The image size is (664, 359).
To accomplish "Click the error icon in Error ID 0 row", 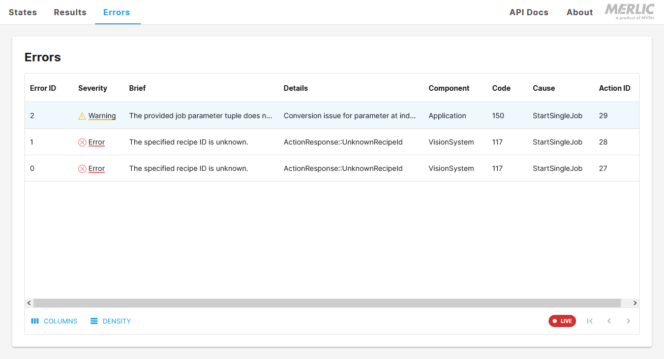I will pos(82,169).
